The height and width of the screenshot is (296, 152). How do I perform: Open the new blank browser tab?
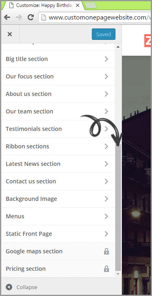click(91, 5)
